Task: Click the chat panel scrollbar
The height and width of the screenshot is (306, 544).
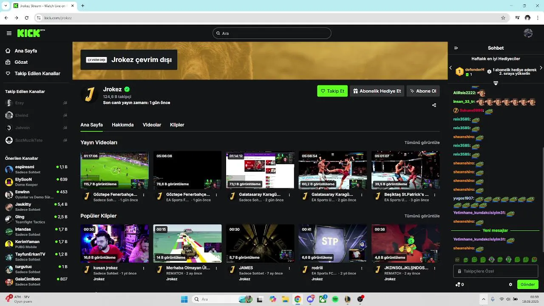Action: coord(542,200)
